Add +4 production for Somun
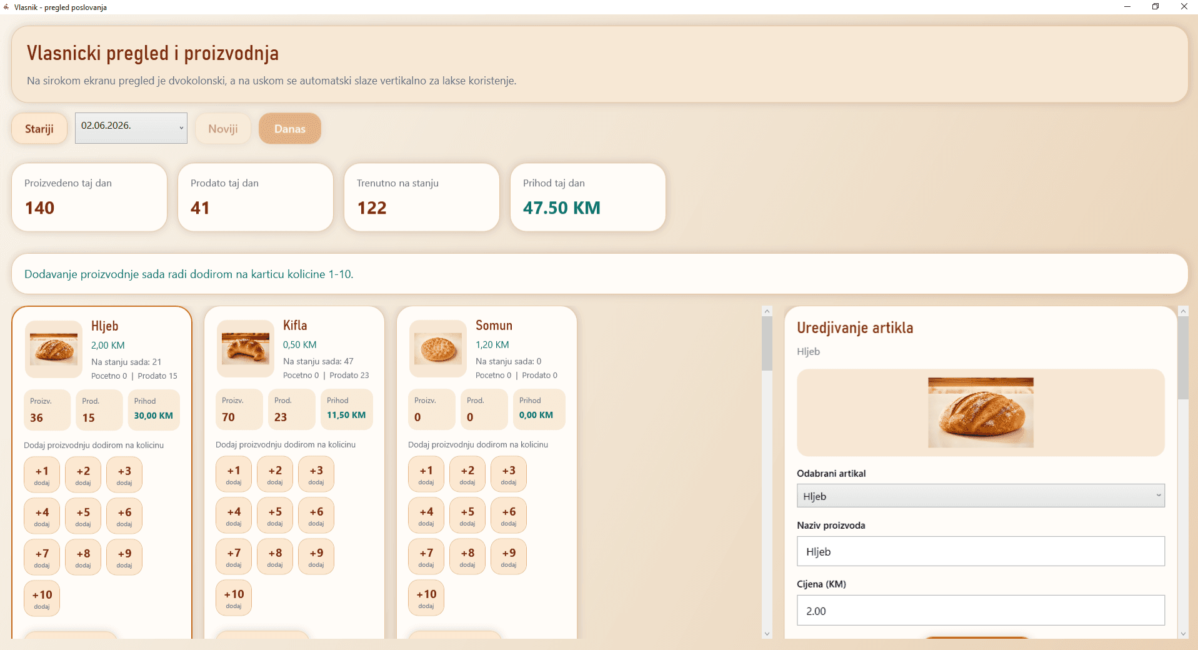Image resolution: width=1198 pixels, height=650 pixels. (x=426, y=516)
